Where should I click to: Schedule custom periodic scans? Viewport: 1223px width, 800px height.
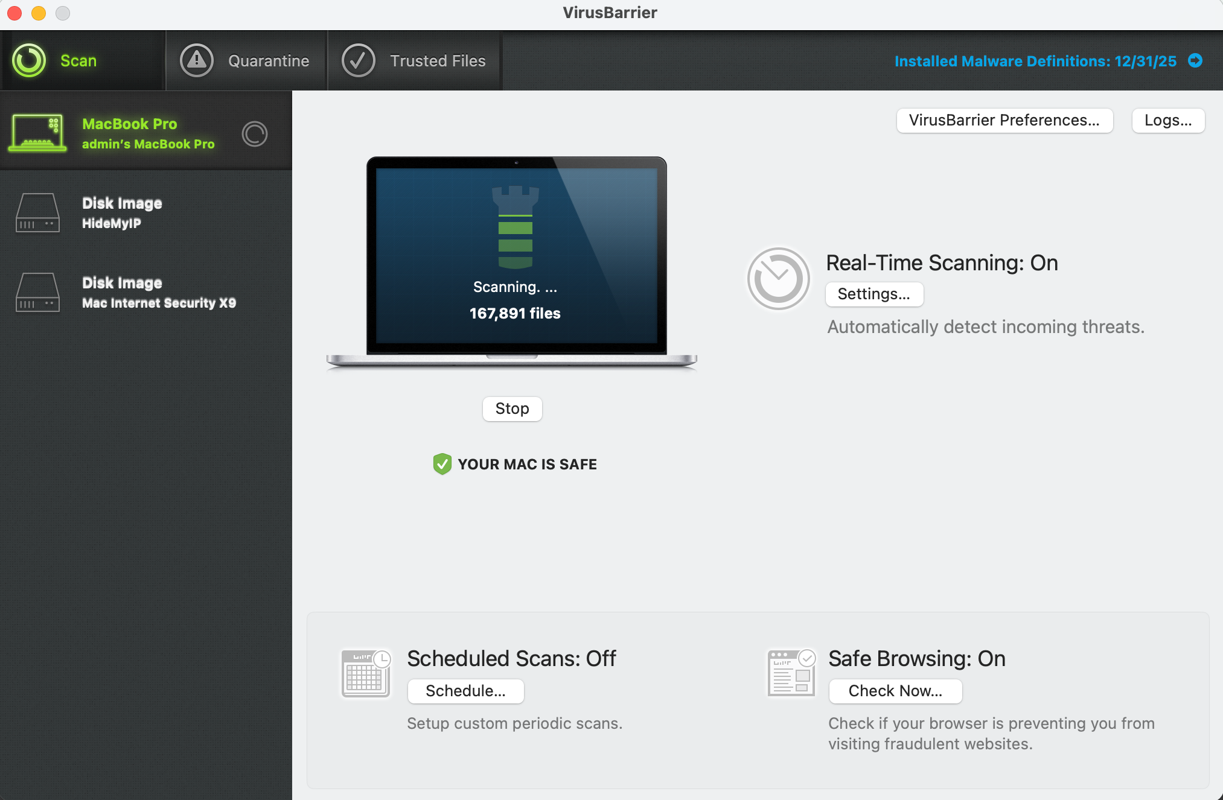465,691
